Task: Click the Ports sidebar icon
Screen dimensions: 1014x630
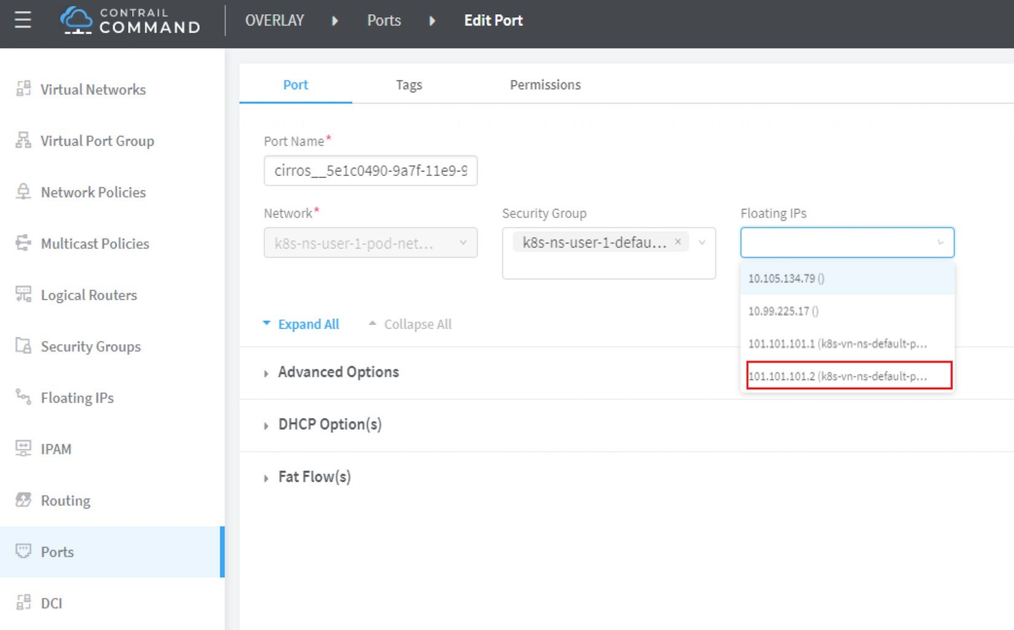Action: [x=23, y=551]
